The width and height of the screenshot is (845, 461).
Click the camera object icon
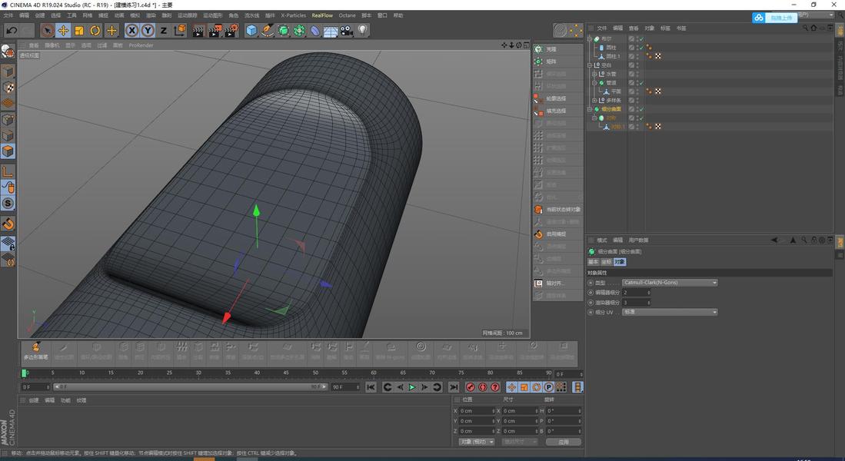tap(347, 31)
